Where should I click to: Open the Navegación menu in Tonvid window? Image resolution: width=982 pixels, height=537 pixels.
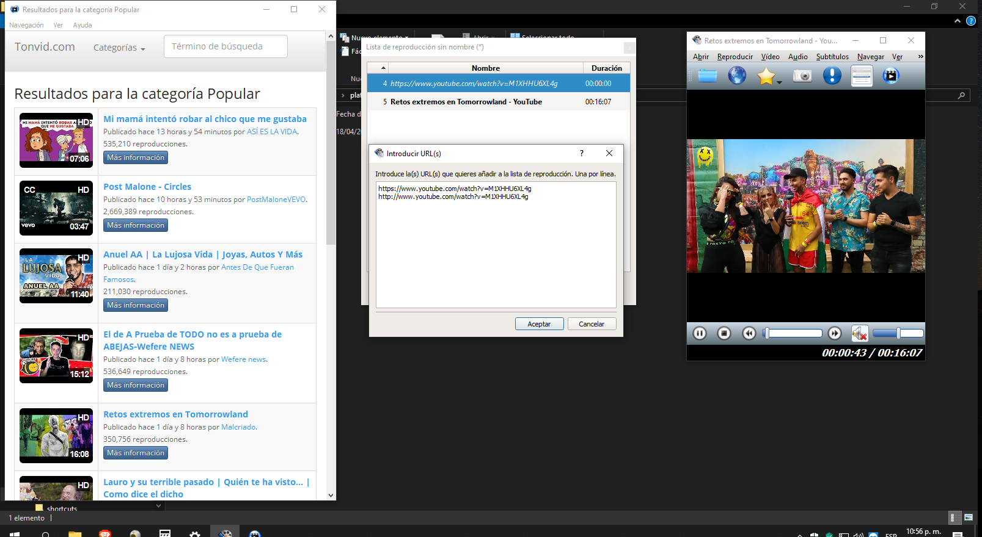pyautogui.click(x=26, y=25)
